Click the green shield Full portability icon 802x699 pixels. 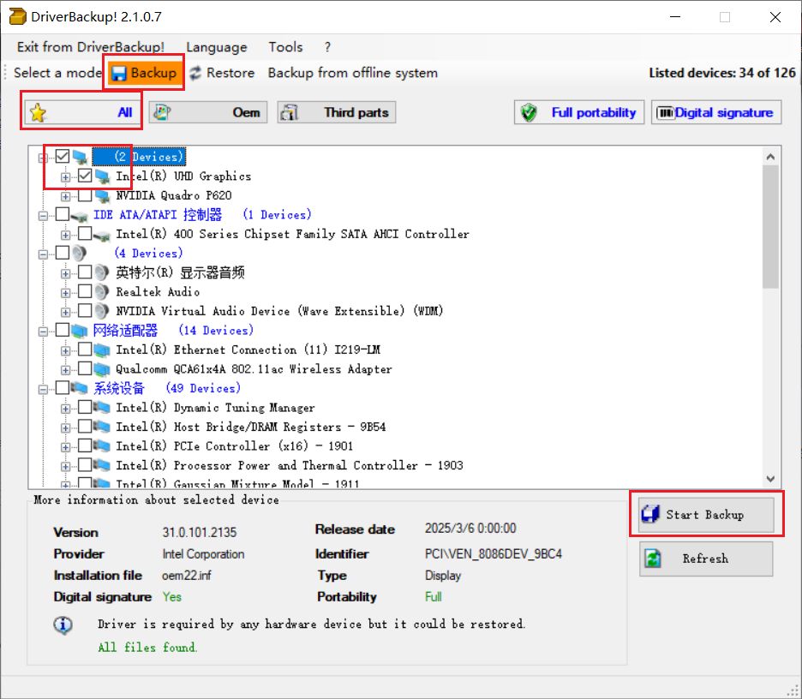tap(530, 112)
